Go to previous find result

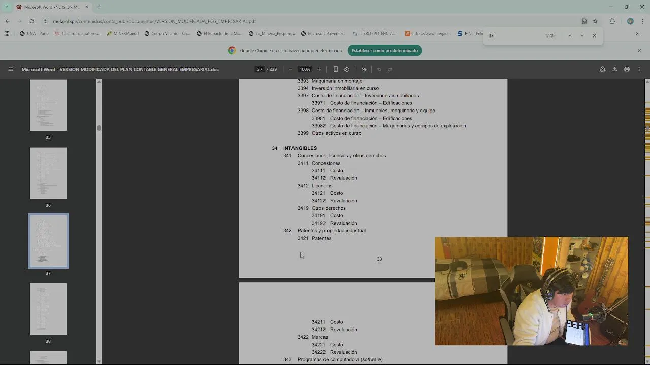pyautogui.click(x=570, y=35)
